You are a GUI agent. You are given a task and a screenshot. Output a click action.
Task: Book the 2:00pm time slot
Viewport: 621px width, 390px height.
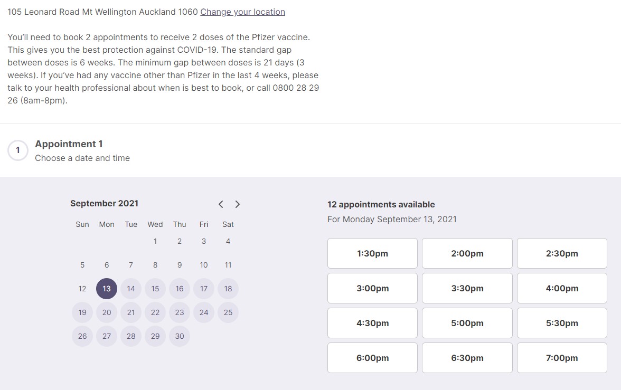pos(467,253)
